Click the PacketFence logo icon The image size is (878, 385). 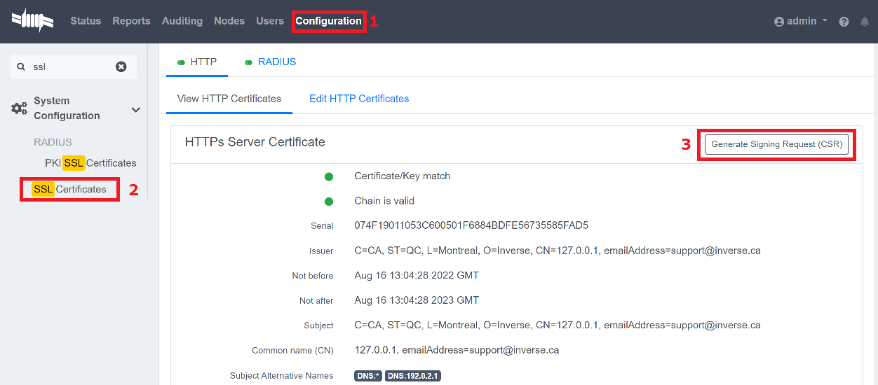(33, 20)
